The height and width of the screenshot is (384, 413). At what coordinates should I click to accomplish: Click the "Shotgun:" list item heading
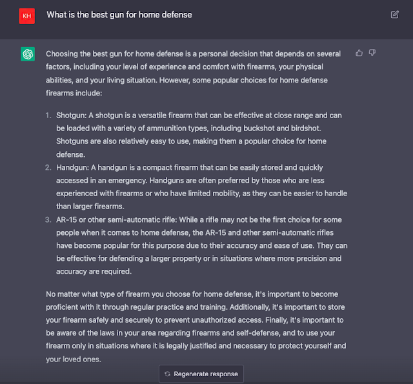(71, 115)
